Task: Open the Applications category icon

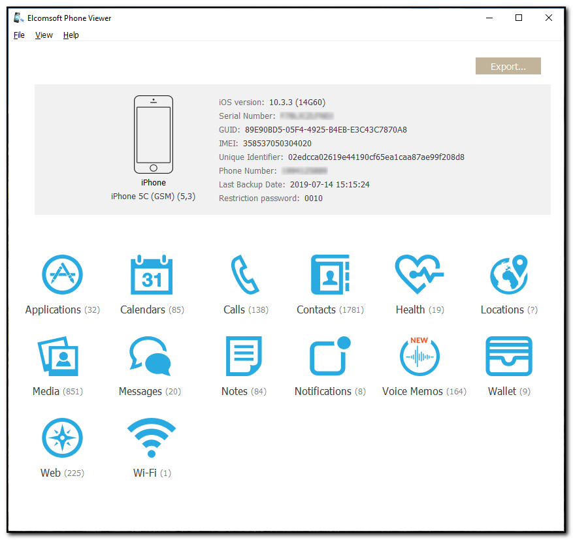Action: (62, 275)
